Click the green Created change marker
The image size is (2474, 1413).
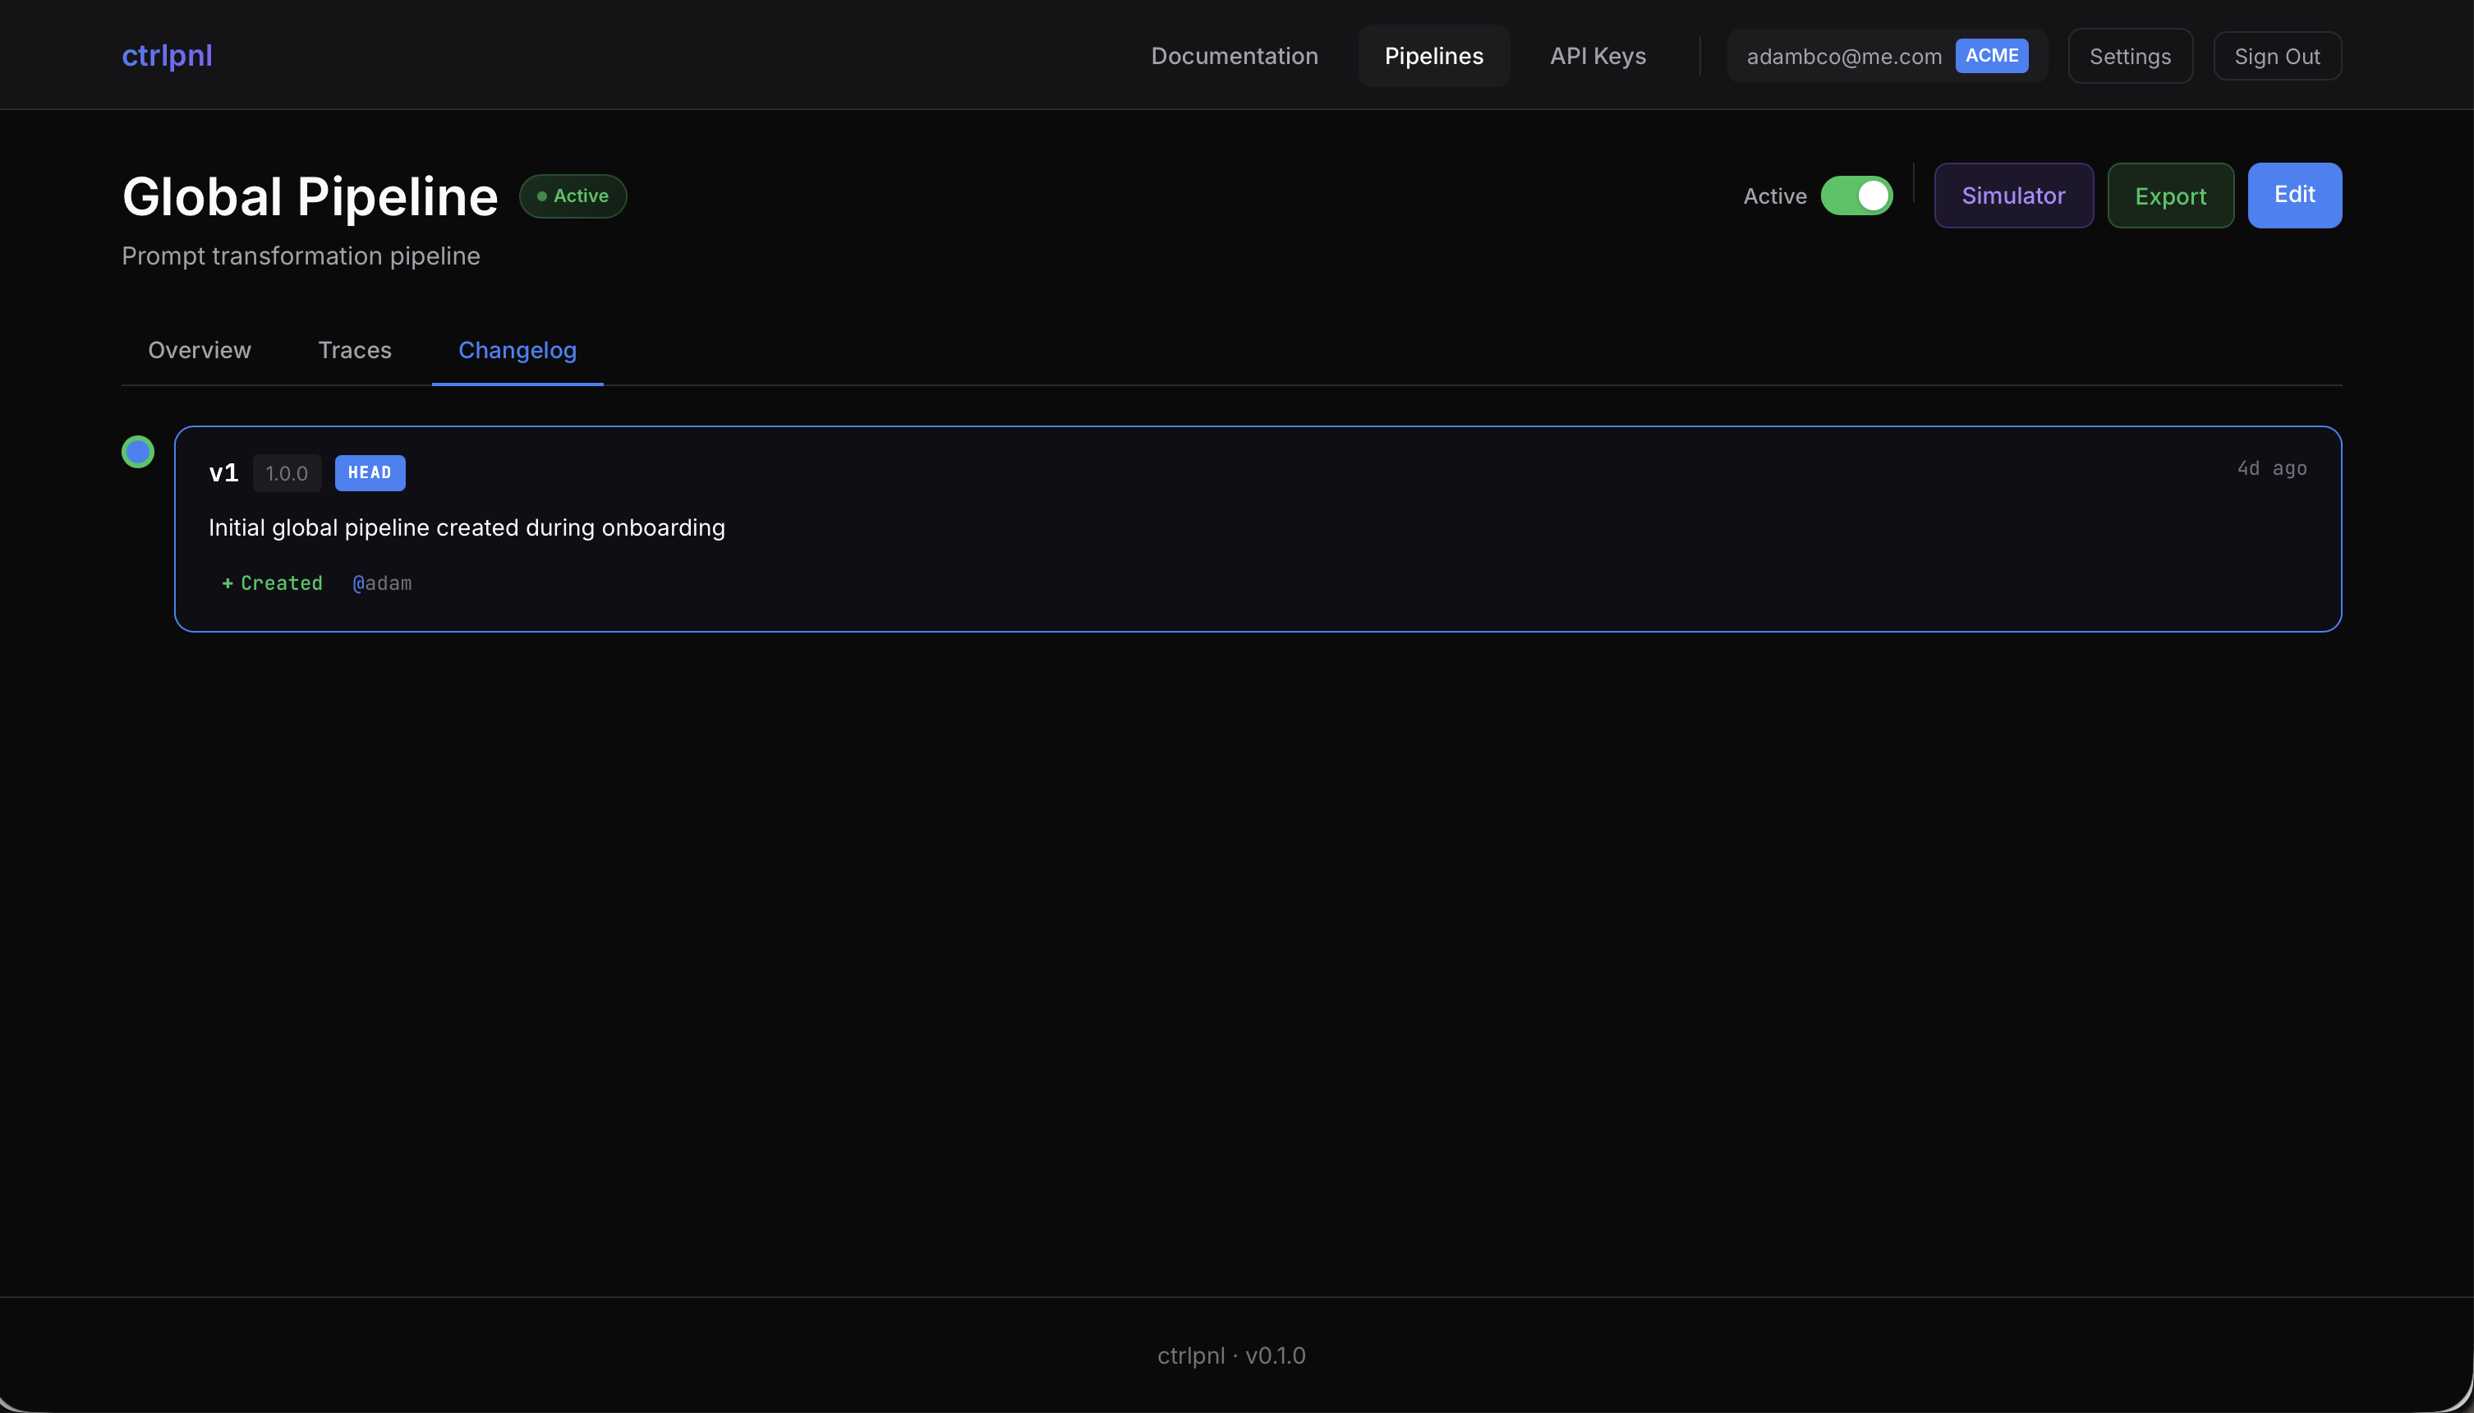[x=272, y=582]
